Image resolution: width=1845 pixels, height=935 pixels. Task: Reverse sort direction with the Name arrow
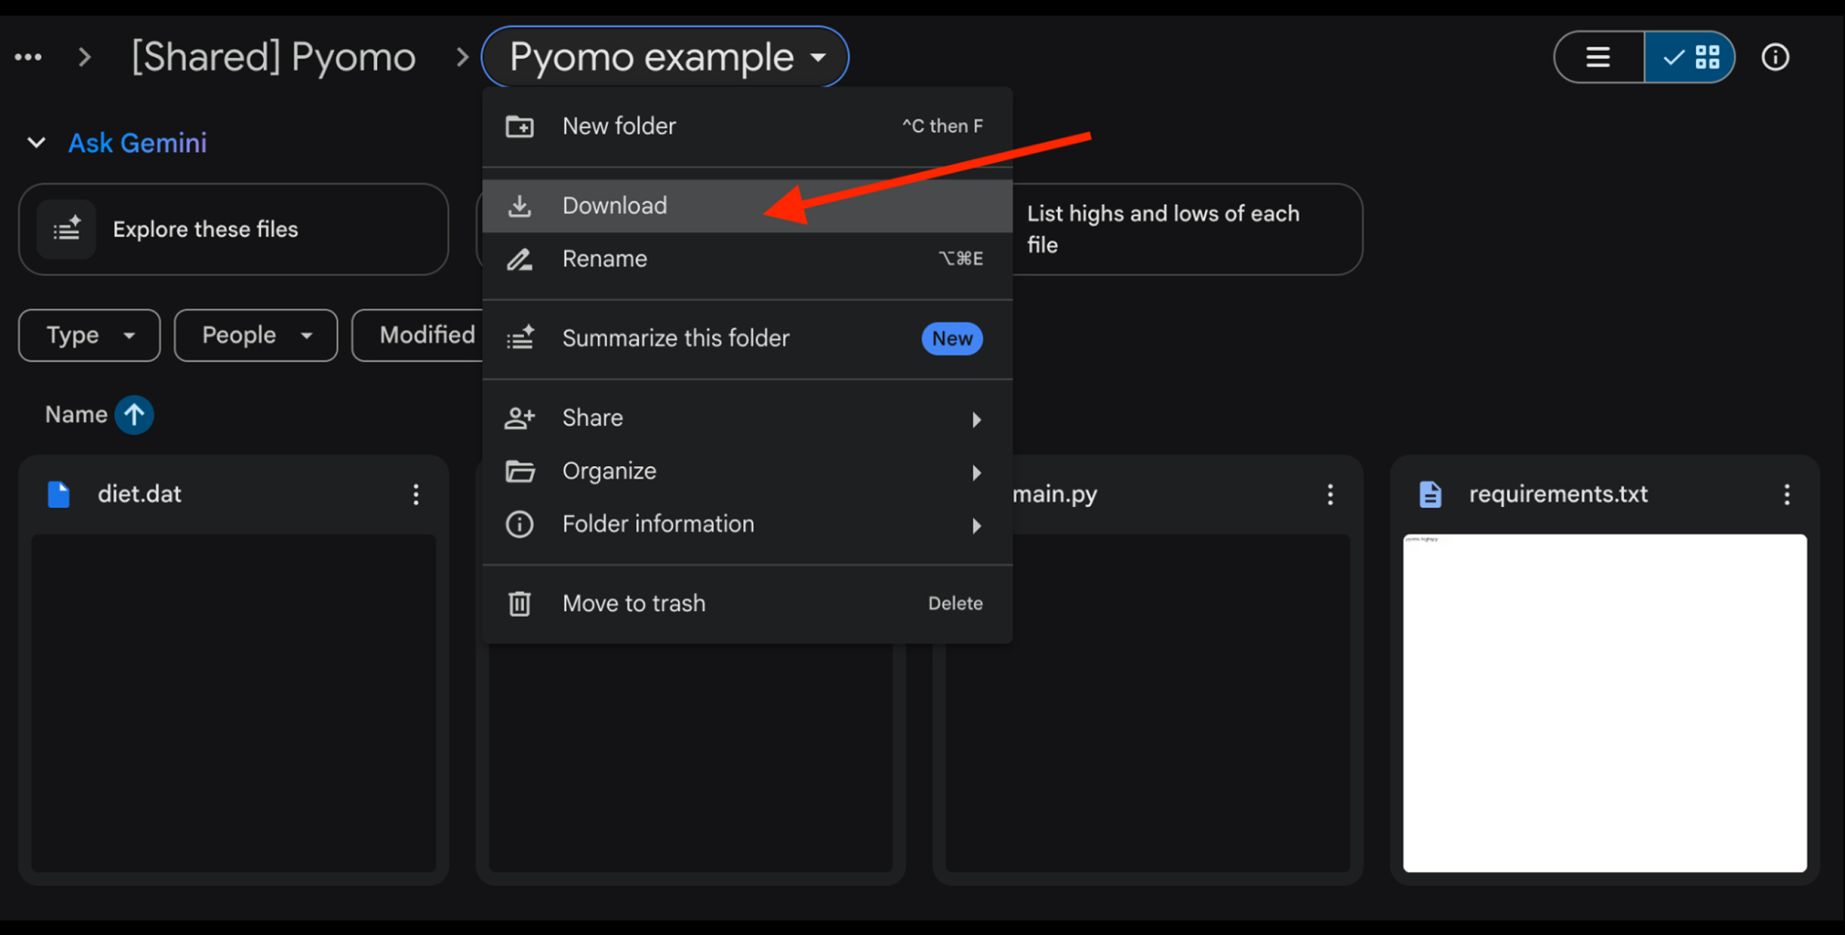(134, 414)
